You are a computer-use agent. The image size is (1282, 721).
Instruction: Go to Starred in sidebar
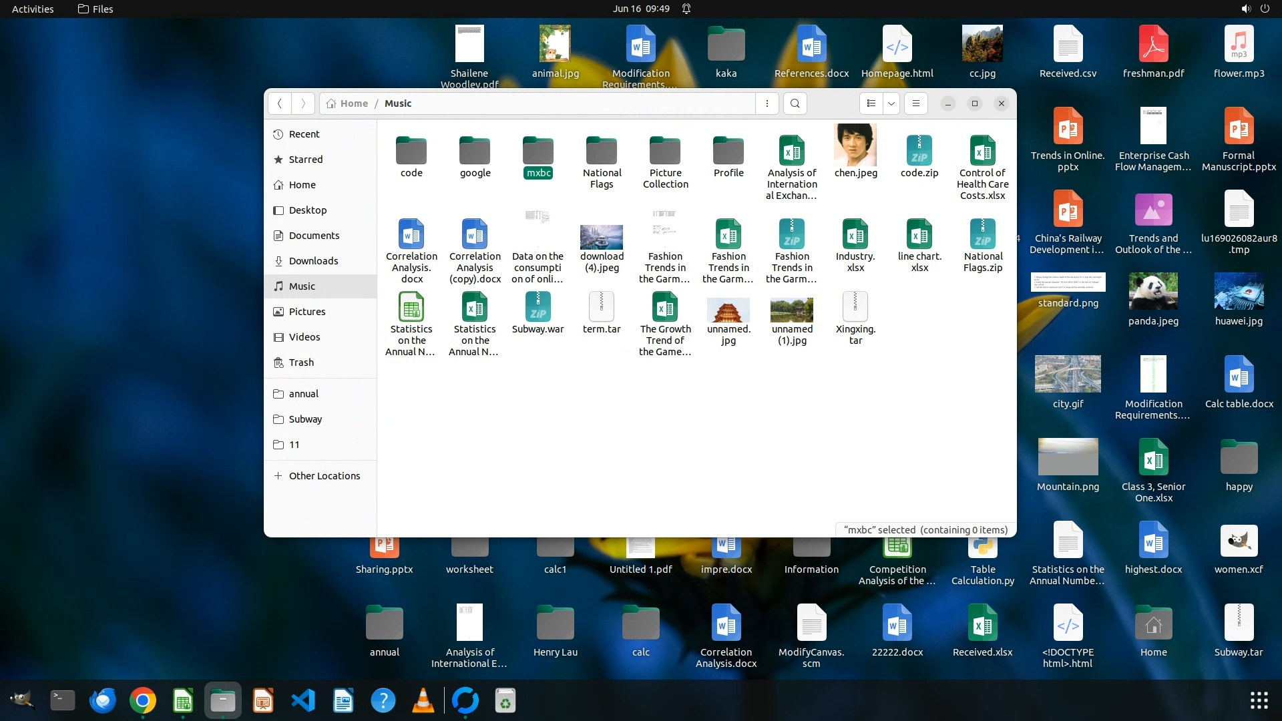[305, 160]
